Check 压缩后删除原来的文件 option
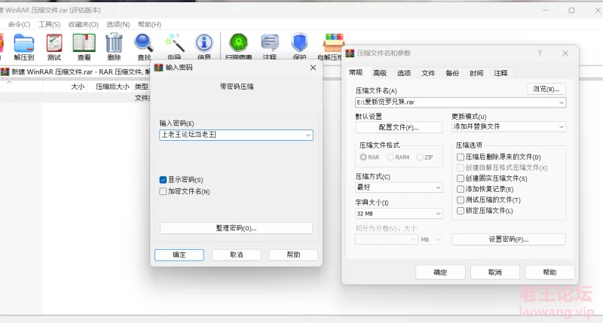Screen dimensions: 603x323 pyautogui.click(x=461, y=157)
